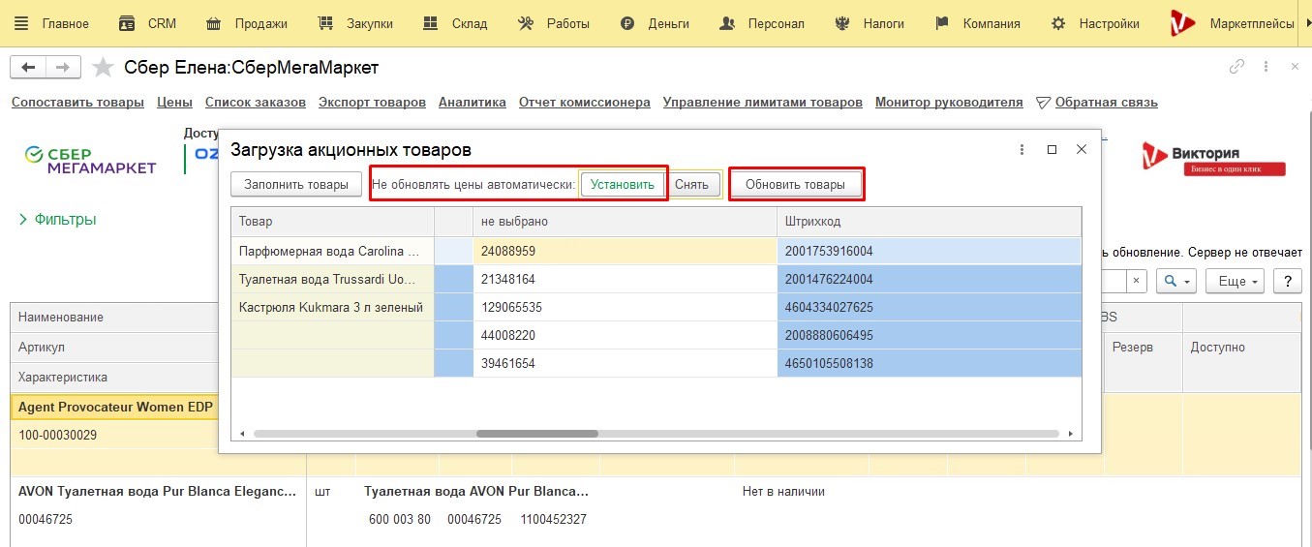Image resolution: width=1312 pixels, height=547 pixels.
Task: Add page to favorites with star icon
Action: click(x=103, y=67)
